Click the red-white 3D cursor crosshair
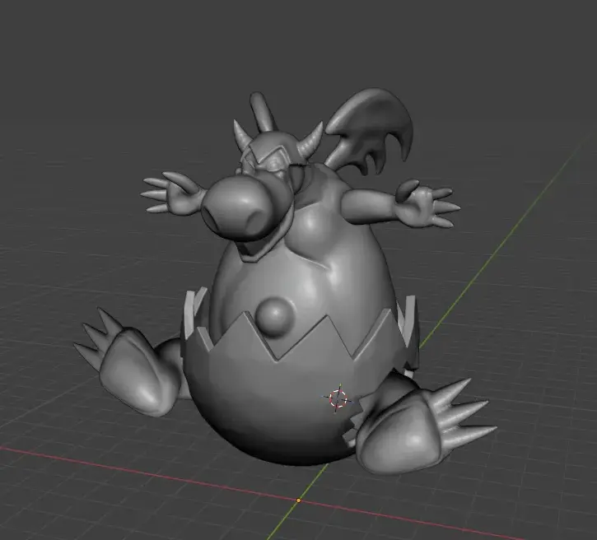Viewport: 597px width, 540px height. (338, 398)
